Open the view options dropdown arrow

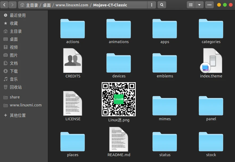[x=199, y=5]
